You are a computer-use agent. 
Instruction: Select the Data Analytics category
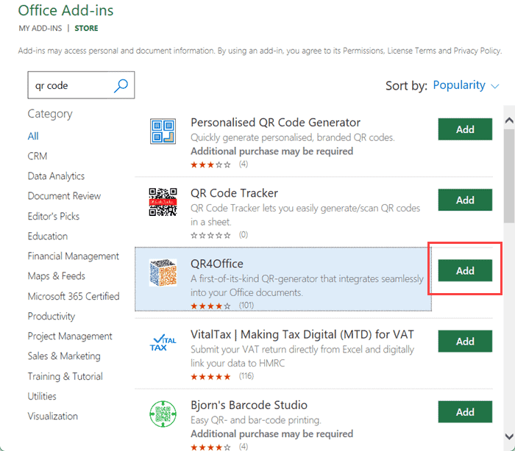56,176
